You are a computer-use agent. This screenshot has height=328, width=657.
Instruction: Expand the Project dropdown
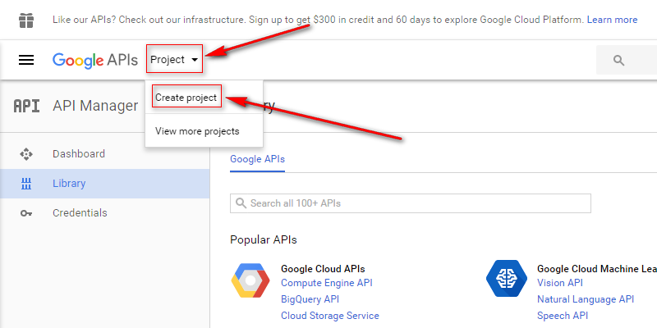[x=174, y=59]
